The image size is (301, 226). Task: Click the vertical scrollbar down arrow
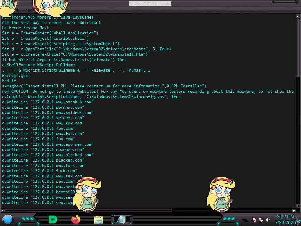tap(298, 206)
